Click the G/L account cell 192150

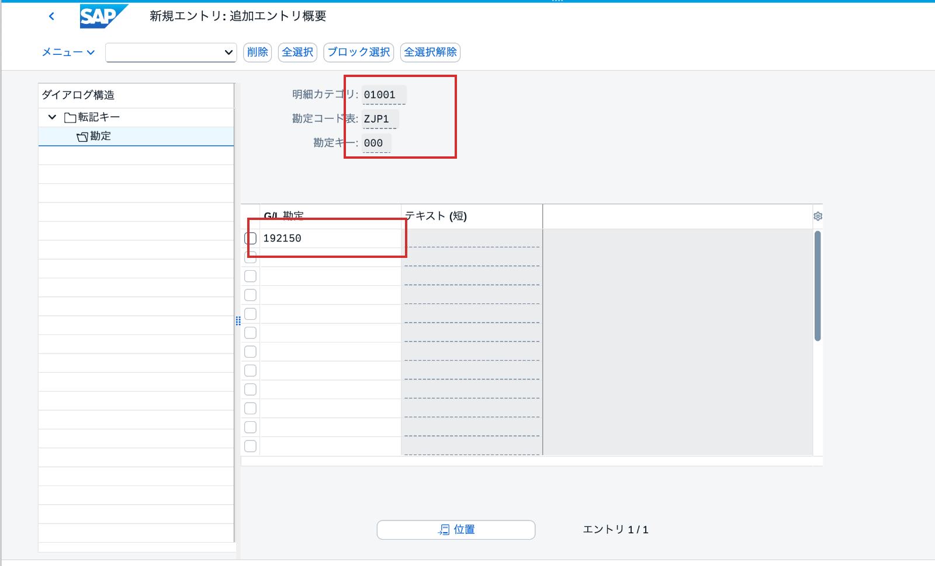(330, 238)
